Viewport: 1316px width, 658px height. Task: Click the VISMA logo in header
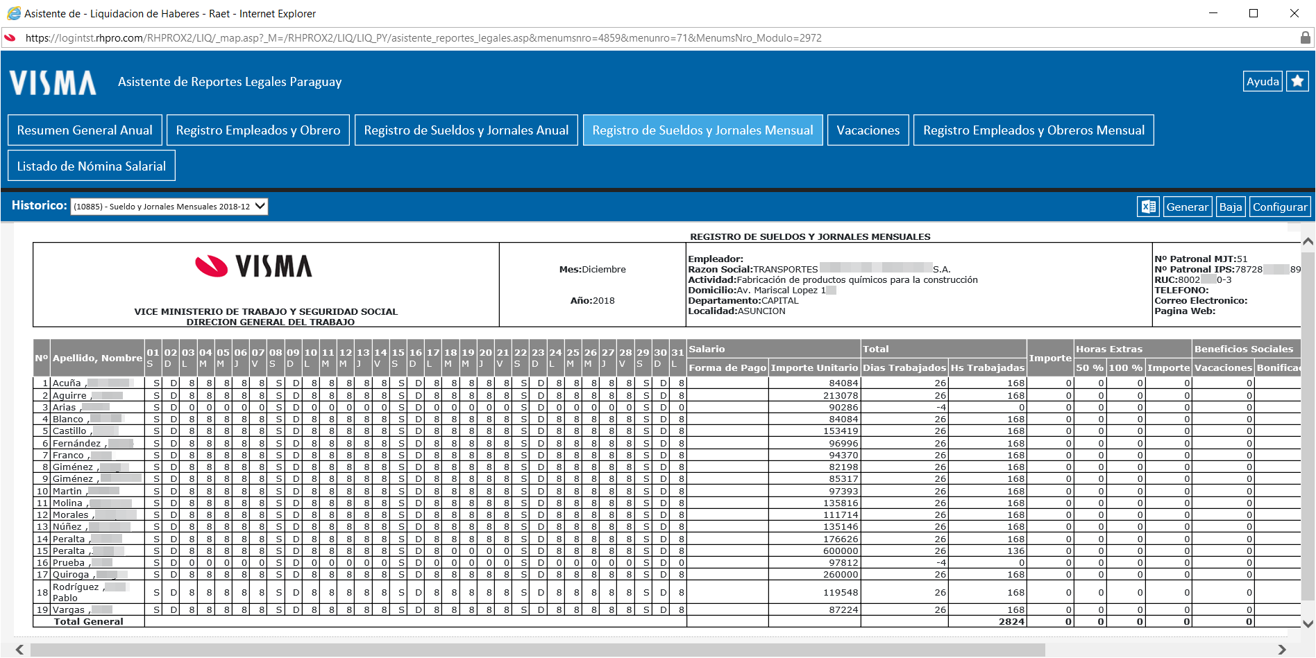53,83
